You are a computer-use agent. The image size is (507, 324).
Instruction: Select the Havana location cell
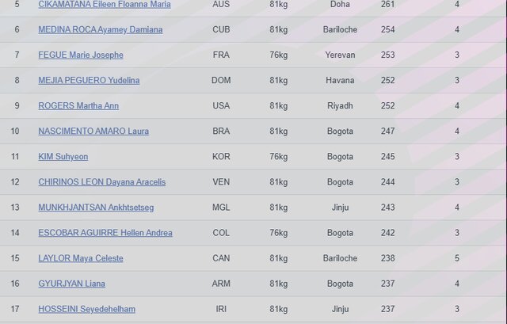click(340, 81)
